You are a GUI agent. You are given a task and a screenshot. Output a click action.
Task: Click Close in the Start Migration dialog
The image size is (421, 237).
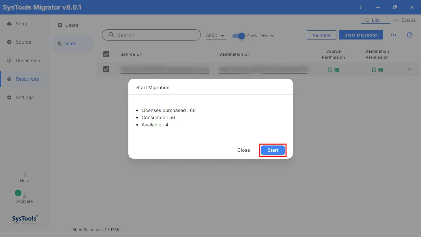(x=244, y=150)
